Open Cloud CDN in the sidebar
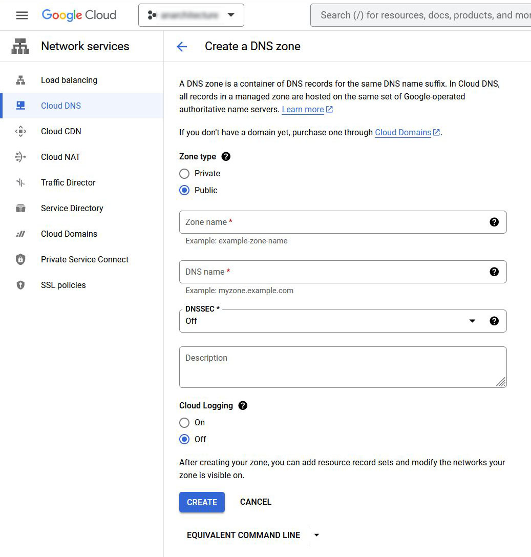 tap(81, 131)
